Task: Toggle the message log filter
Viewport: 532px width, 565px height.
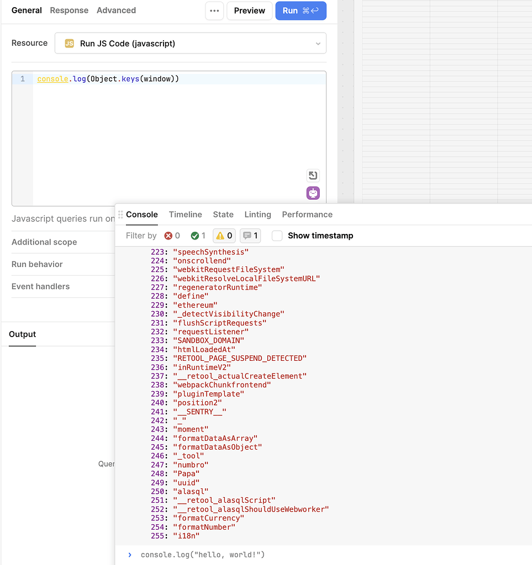Action: pyautogui.click(x=250, y=236)
